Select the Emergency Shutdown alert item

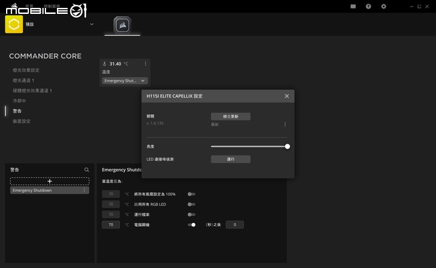point(50,190)
